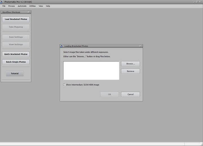Open the Tutorial from Workflow Shortcuts
The width and height of the screenshot is (203, 146).
tap(15, 73)
